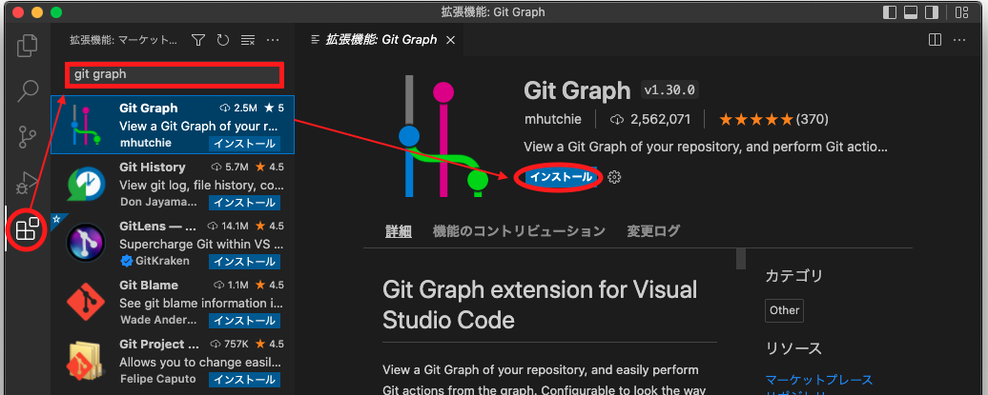Image resolution: width=988 pixels, height=395 pixels.
Task: Open the Explorer view in activity bar
Action: pyautogui.click(x=27, y=45)
